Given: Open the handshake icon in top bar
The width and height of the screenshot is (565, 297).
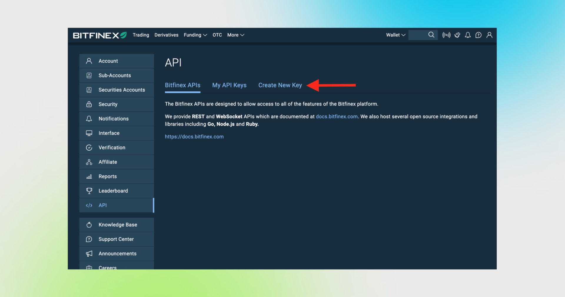Looking at the screenshot, I should pyautogui.click(x=457, y=35).
